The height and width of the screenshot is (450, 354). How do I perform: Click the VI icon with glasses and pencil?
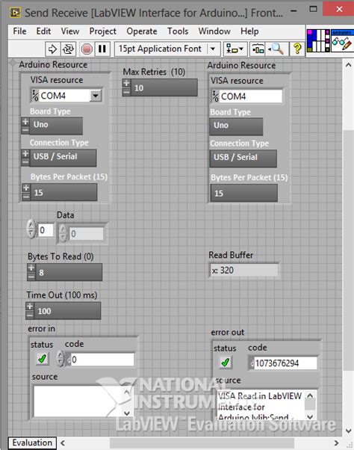(342, 41)
